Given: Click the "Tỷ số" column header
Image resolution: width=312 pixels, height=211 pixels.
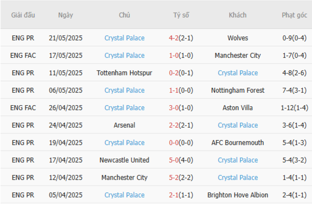Looking at the screenshot, I should click(181, 15).
